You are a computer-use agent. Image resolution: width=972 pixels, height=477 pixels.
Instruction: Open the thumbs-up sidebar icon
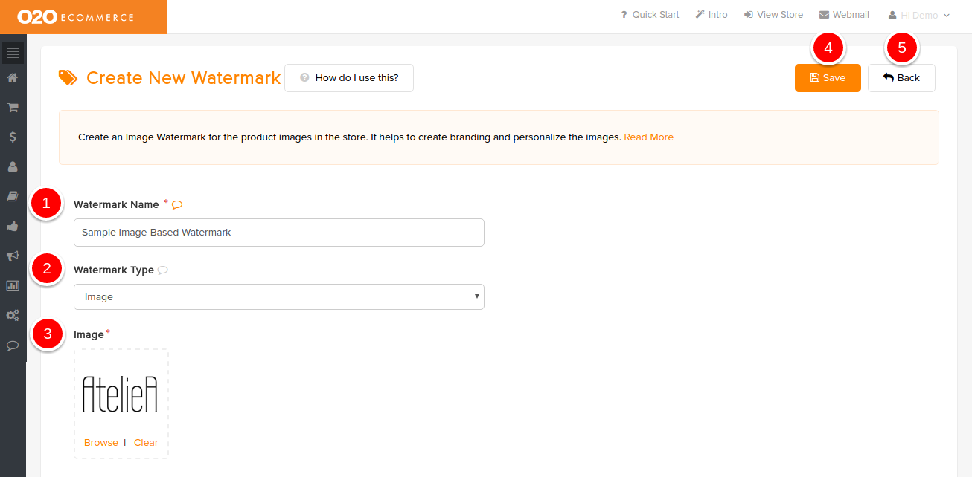tap(13, 226)
